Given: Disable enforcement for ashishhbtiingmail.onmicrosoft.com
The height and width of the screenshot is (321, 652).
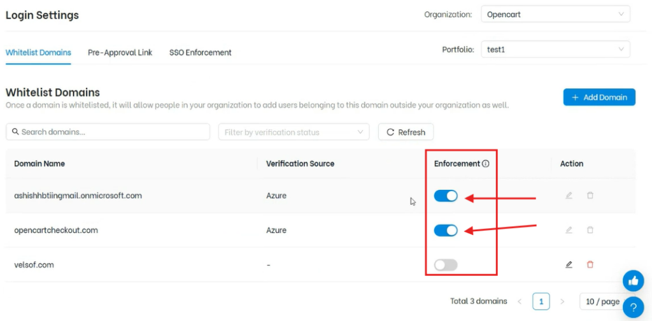Looking at the screenshot, I should (446, 196).
